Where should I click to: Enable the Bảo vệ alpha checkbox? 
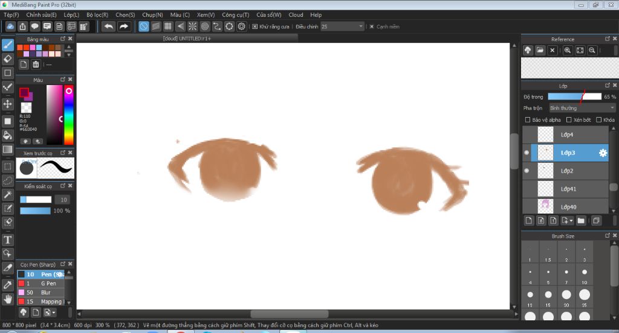point(528,120)
